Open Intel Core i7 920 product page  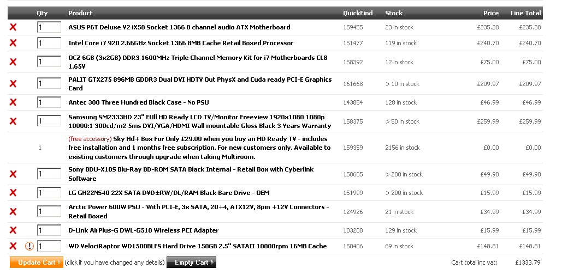click(181, 43)
